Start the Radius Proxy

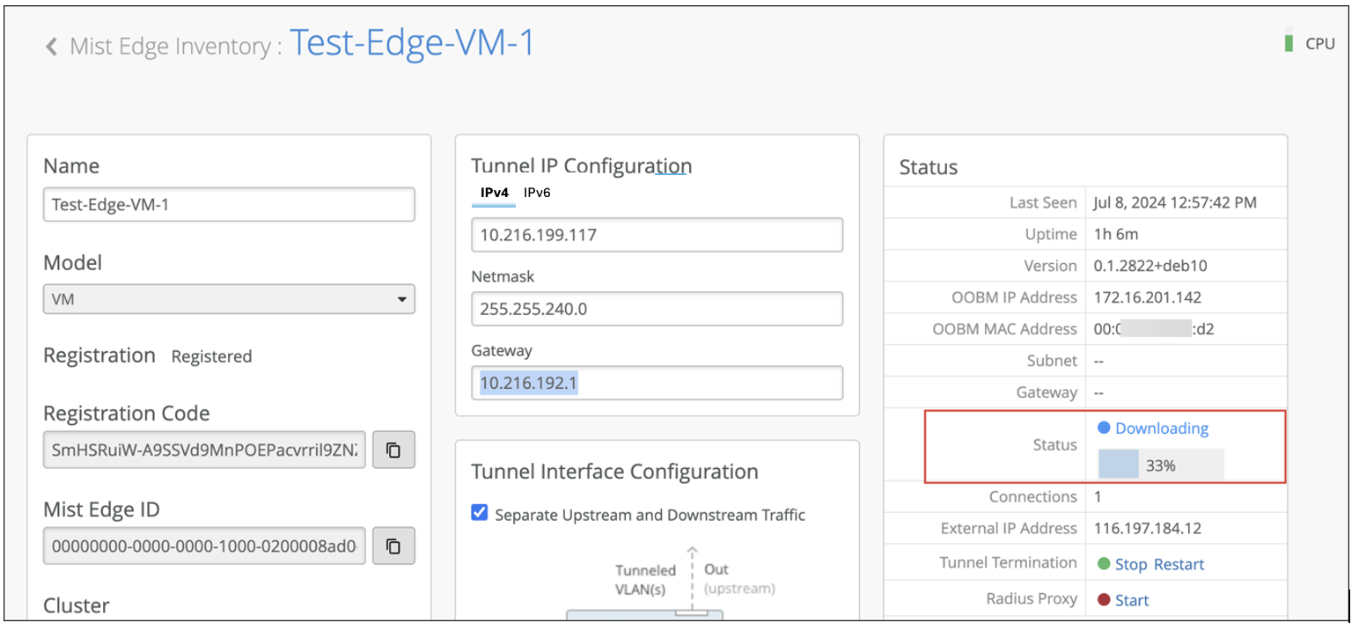tap(1132, 600)
